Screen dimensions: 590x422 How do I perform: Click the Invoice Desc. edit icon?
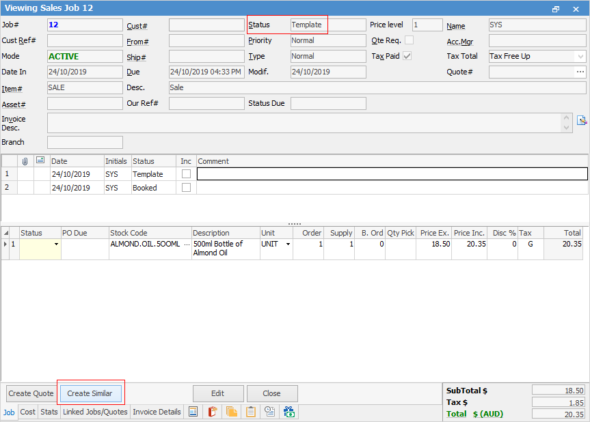(x=582, y=121)
